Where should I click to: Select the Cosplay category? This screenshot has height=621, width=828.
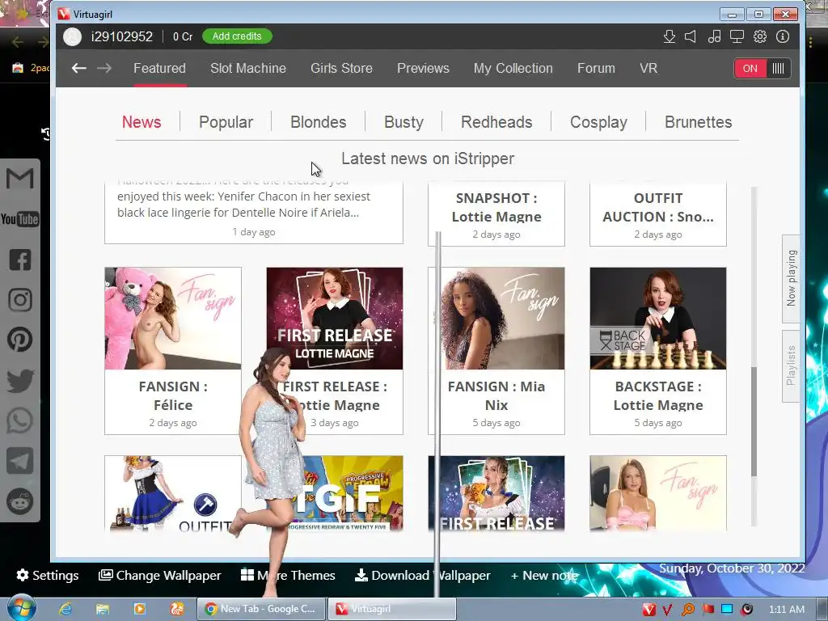[599, 122]
